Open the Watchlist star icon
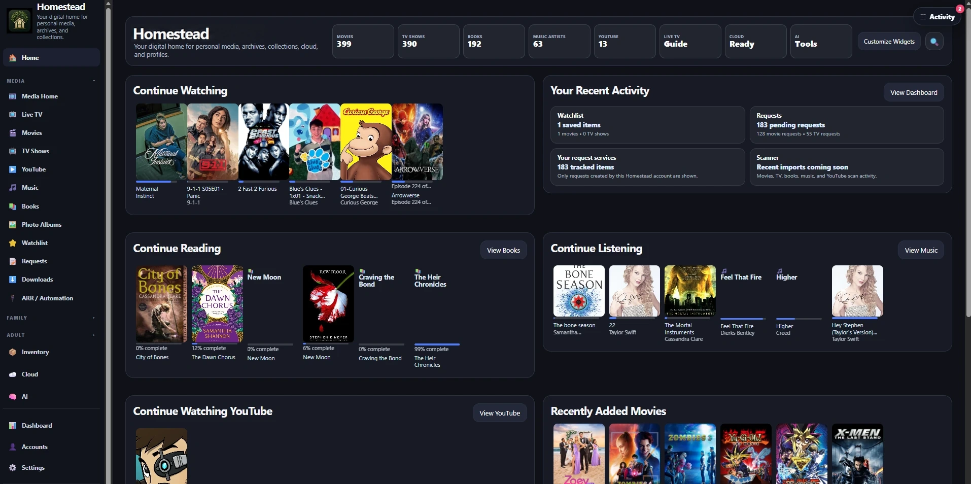971x484 pixels. (13, 243)
